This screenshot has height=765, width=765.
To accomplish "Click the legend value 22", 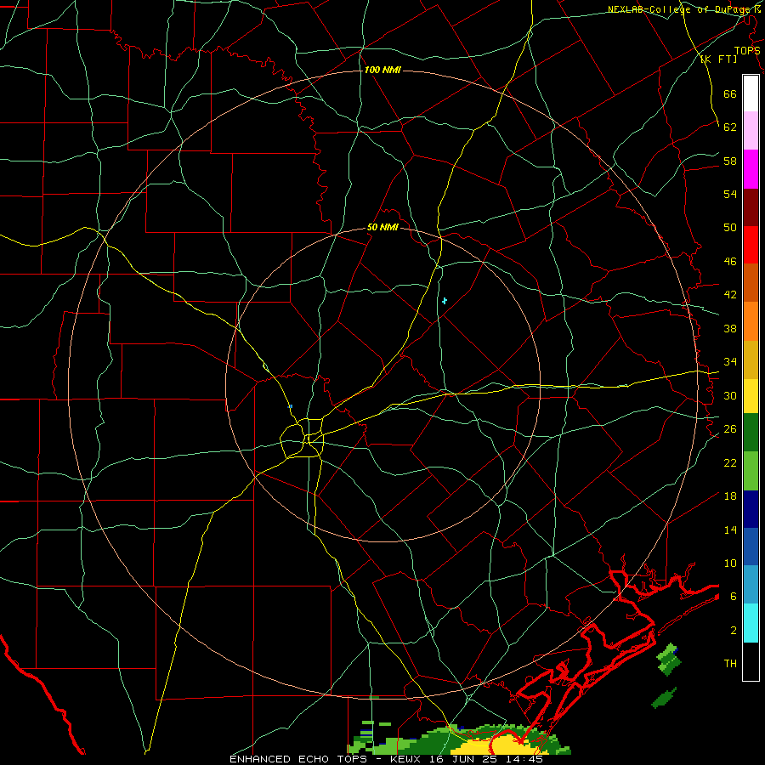I will (730, 462).
